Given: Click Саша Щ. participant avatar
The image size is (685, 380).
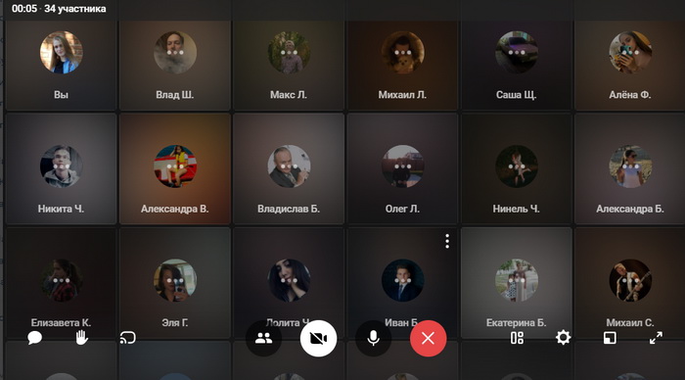Looking at the screenshot, I should [x=517, y=52].
